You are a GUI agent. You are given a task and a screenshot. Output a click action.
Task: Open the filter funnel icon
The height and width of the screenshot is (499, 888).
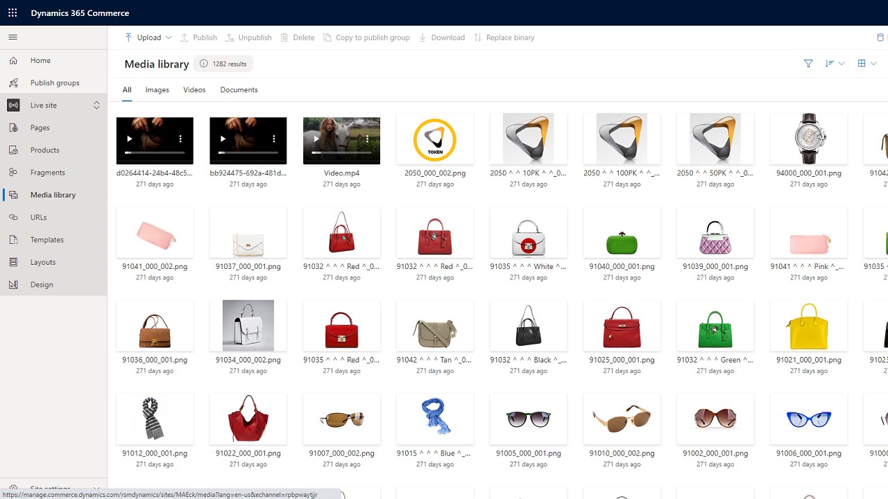click(808, 64)
